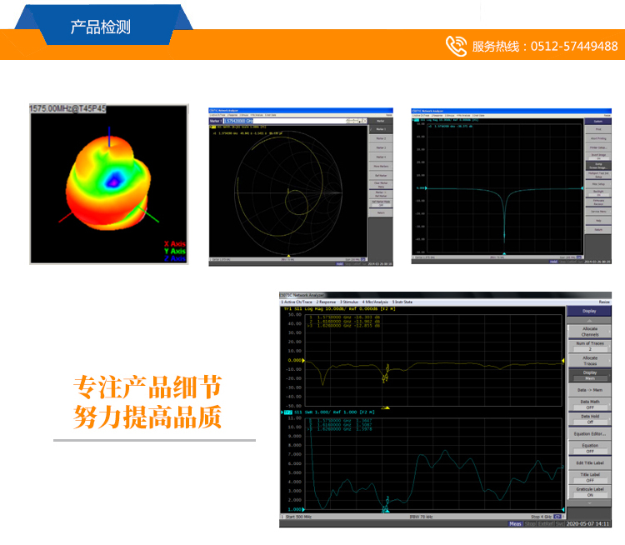Image resolution: width=625 pixels, height=545 pixels.
Task: Click the yellow marker triangle below the upper trace
Action: 386,407
